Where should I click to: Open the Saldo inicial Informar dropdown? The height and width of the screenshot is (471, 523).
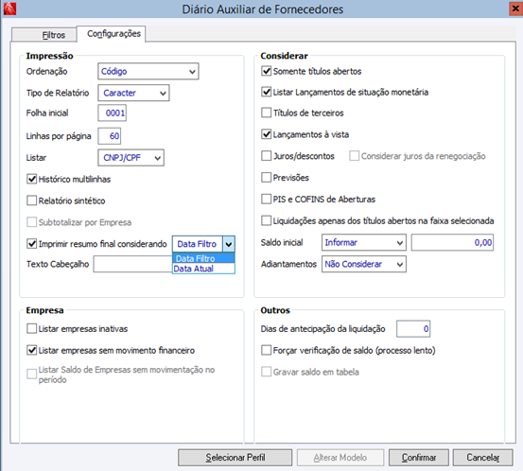(363, 242)
